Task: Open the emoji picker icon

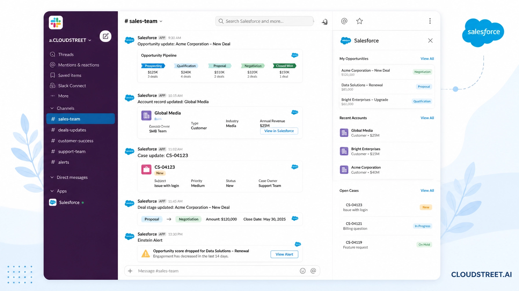Action: (303, 271)
